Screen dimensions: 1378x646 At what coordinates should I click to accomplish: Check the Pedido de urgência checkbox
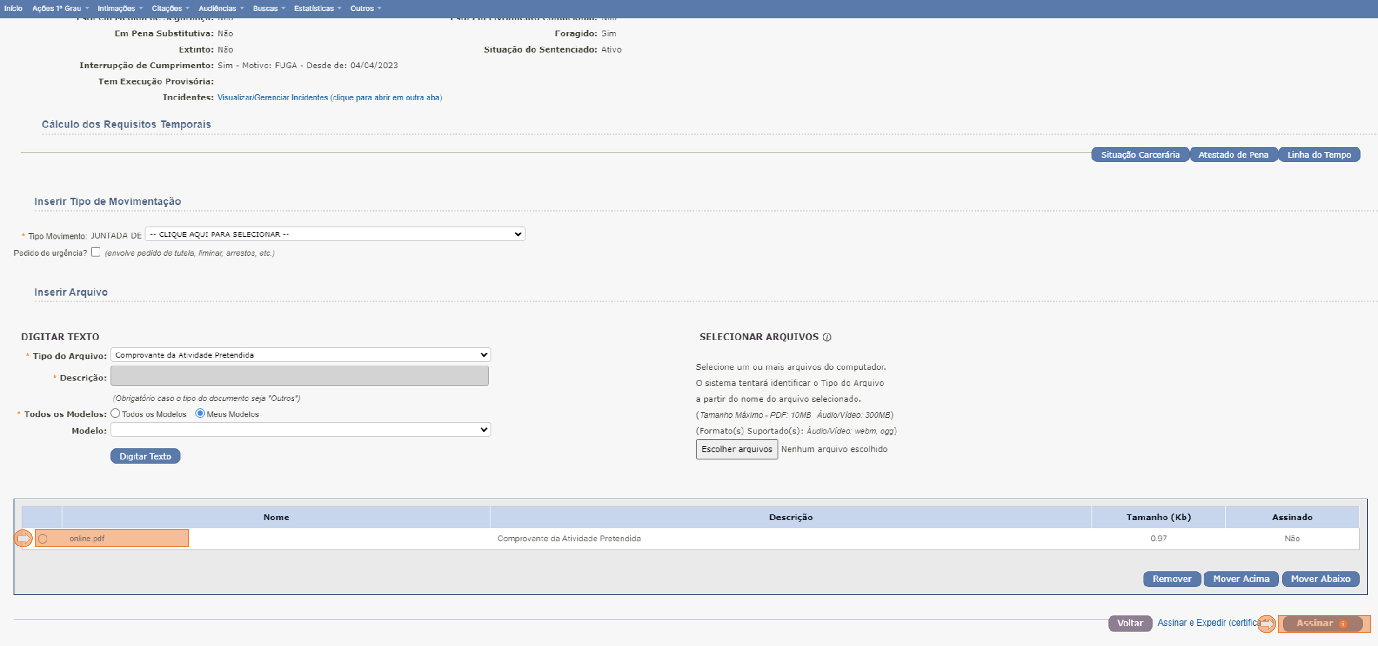(x=96, y=252)
